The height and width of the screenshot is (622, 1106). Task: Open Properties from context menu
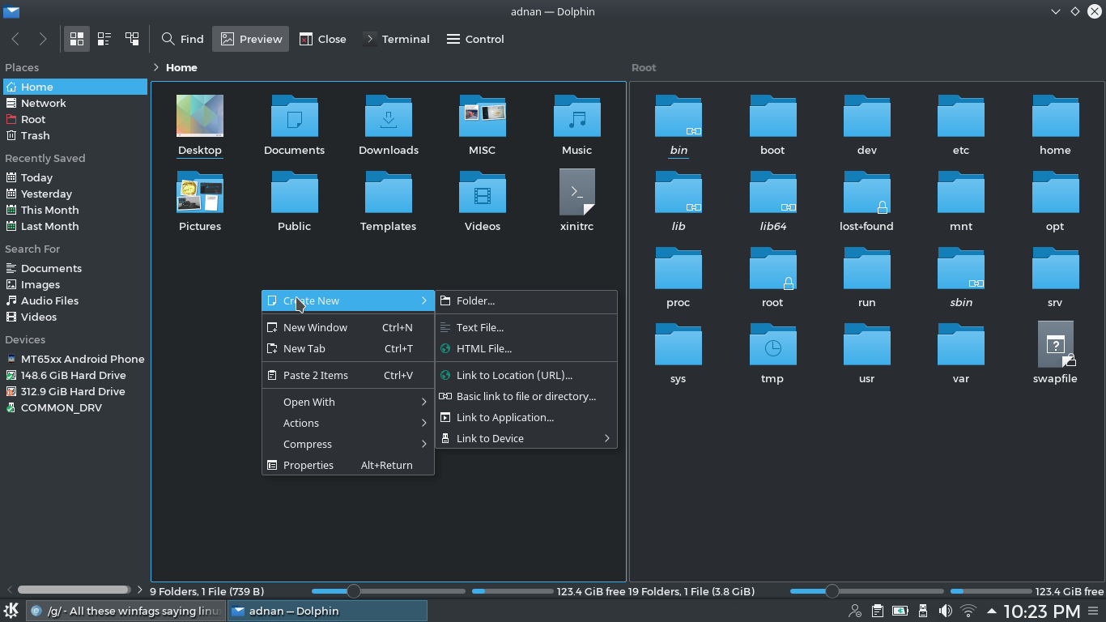pos(348,465)
